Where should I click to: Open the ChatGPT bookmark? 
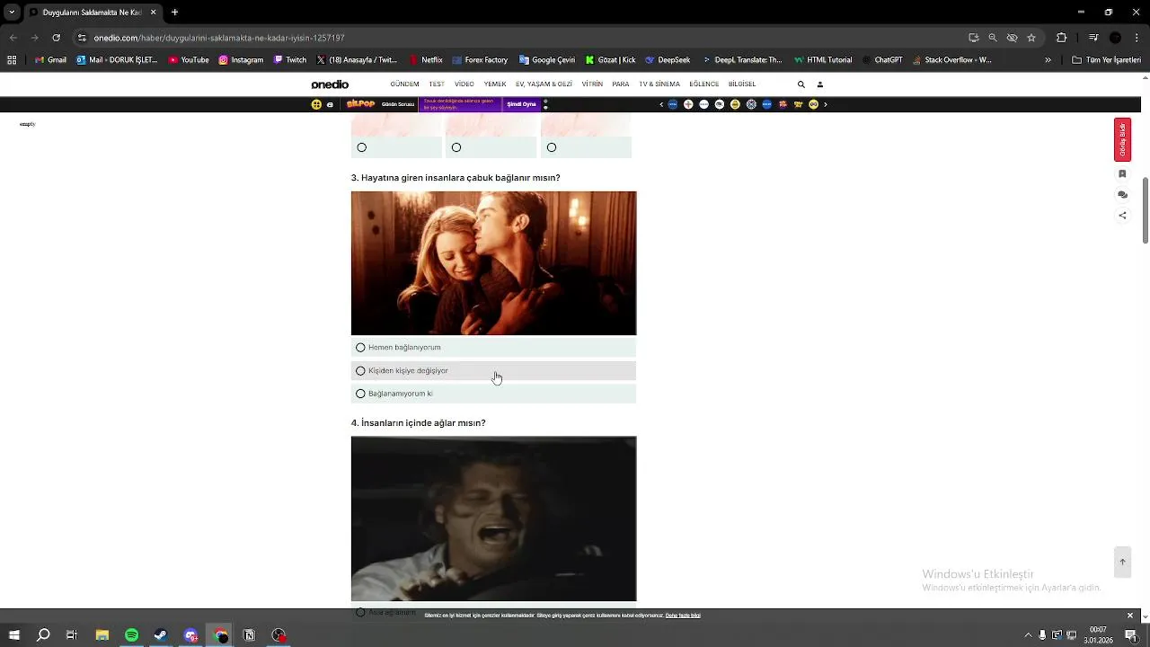[881, 60]
